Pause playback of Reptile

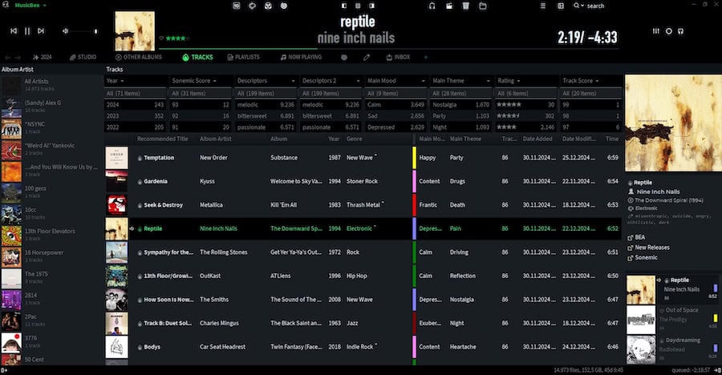pyautogui.click(x=27, y=30)
